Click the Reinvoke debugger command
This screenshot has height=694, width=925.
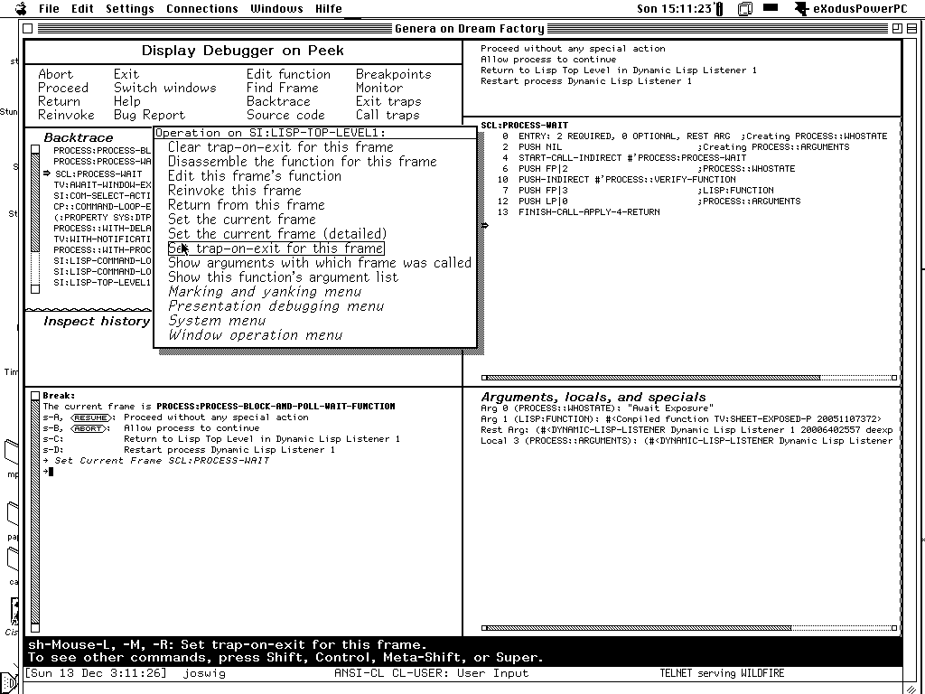point(66,115)
